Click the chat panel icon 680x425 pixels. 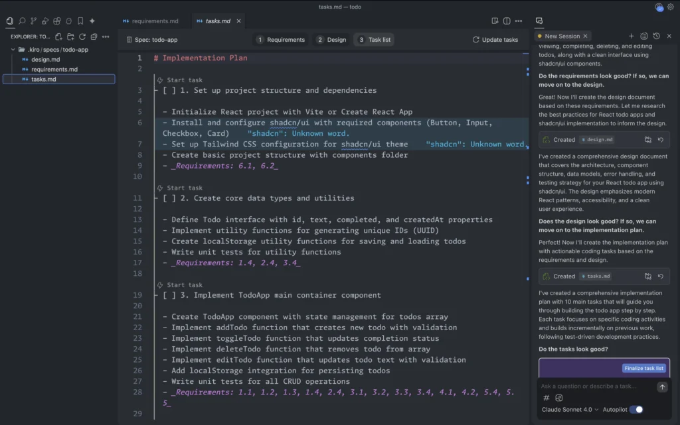tap(539, 21)
